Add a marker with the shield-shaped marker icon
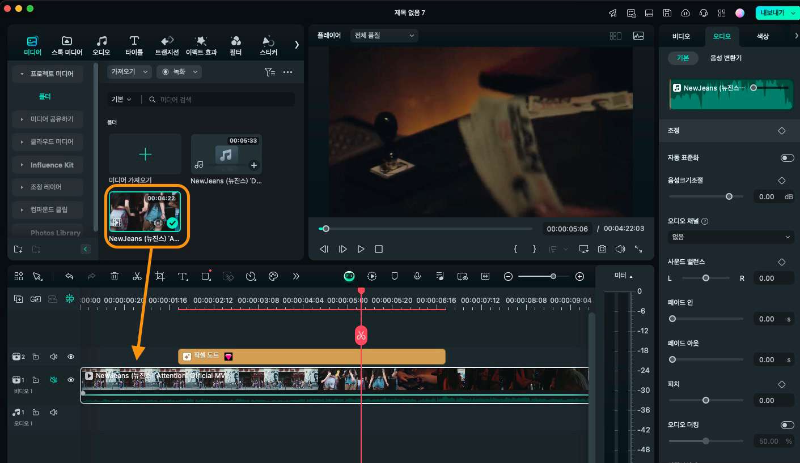 [x=395, y=276]
